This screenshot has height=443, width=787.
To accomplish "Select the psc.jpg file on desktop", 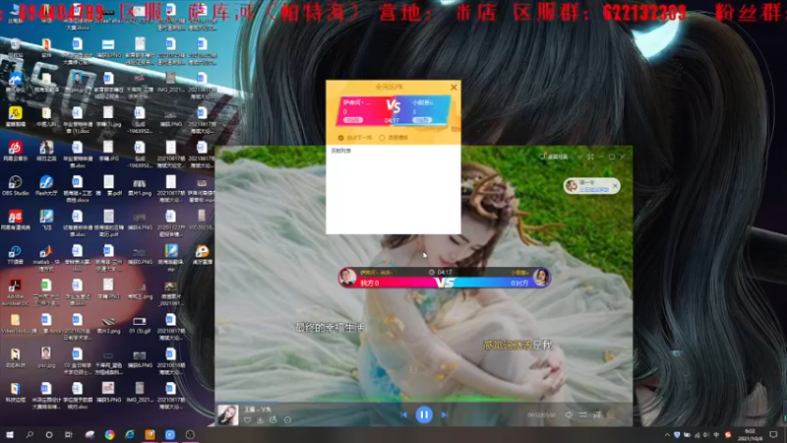I will (x=46, y=358).
